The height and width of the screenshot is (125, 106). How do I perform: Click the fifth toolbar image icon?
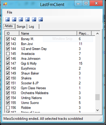[x=34, y=19]
